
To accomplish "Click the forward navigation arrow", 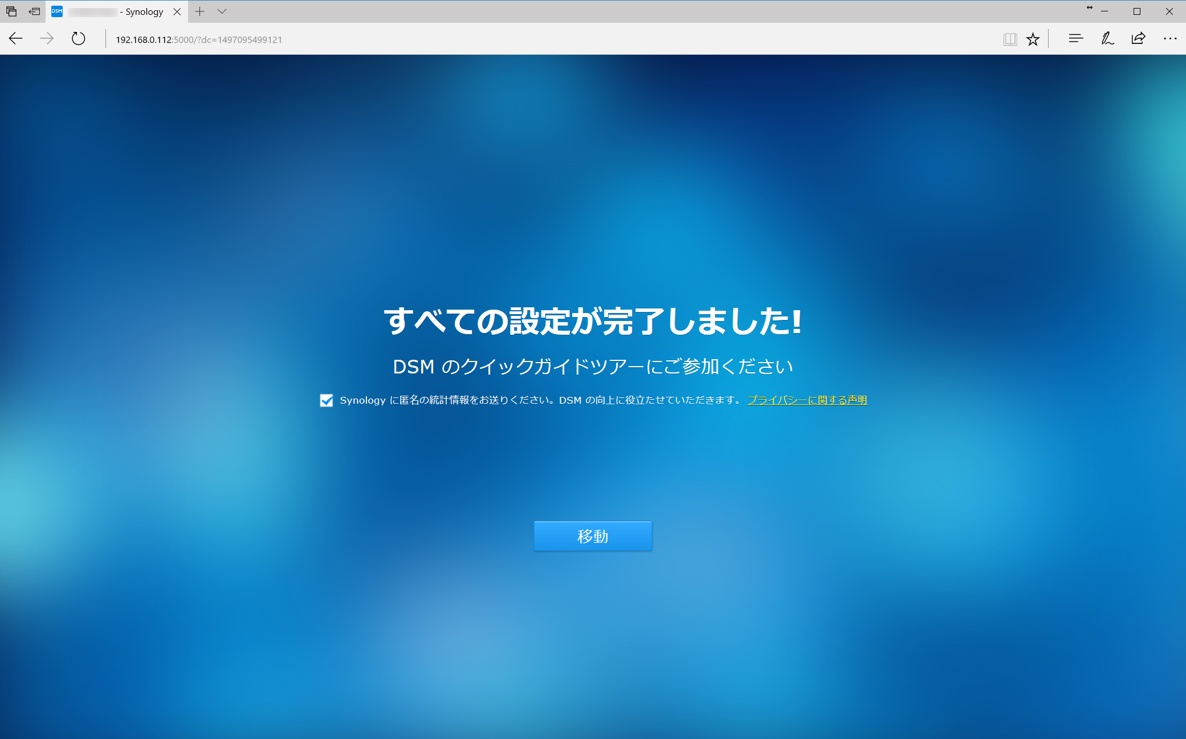I will 47,39.
